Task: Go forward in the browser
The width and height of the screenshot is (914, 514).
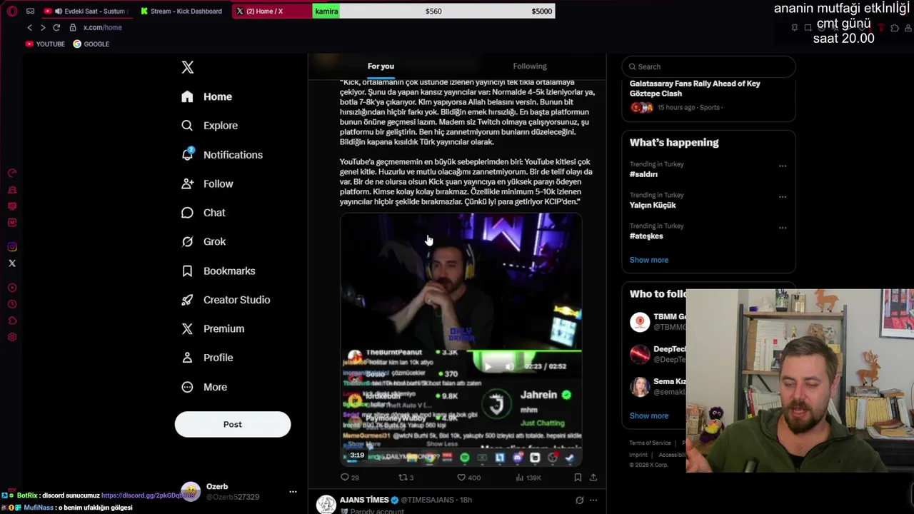Action: pyautogui.click(x=43, y=27)
